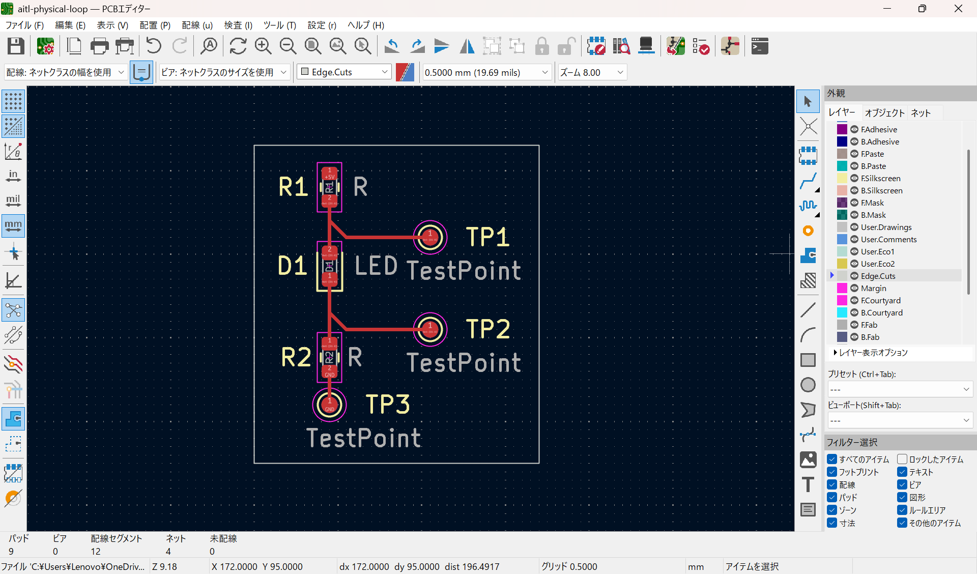Open the 配線 menu

pos(196,25)
